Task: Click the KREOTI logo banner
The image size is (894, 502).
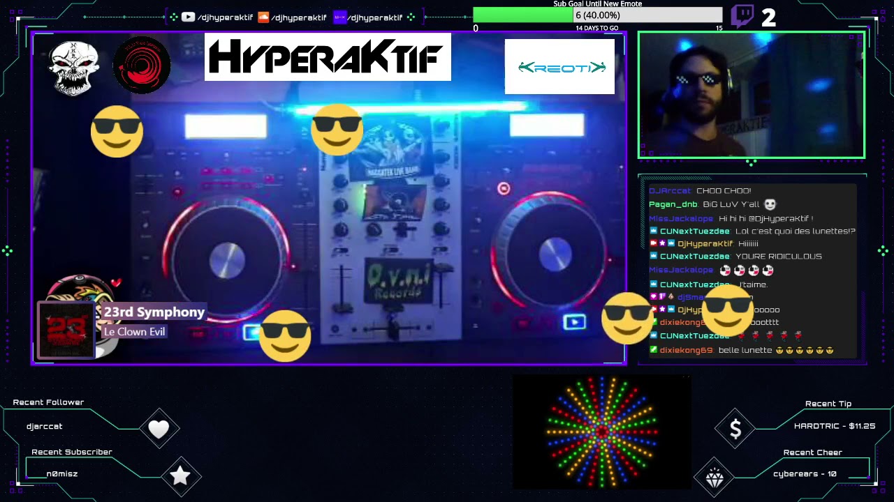Action: [559, 67]
